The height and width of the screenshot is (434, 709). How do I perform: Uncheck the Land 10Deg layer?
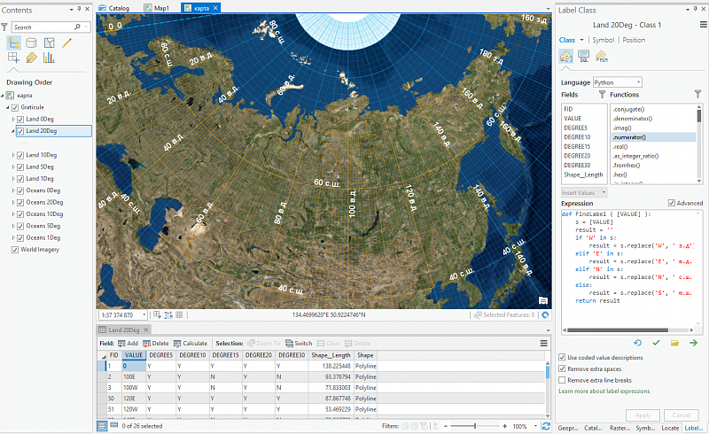(20, 155)
